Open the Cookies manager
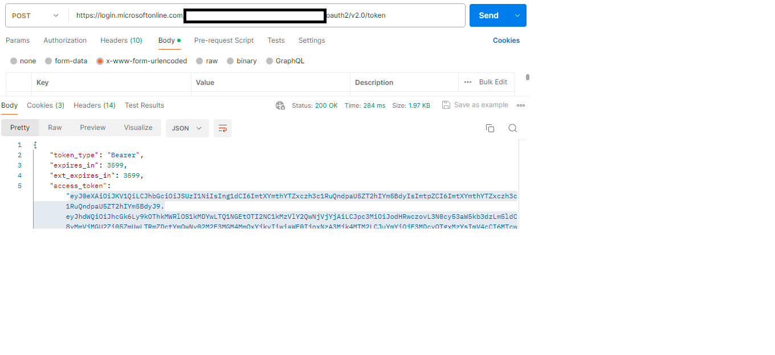775x355 pixels. pos(506,40)
